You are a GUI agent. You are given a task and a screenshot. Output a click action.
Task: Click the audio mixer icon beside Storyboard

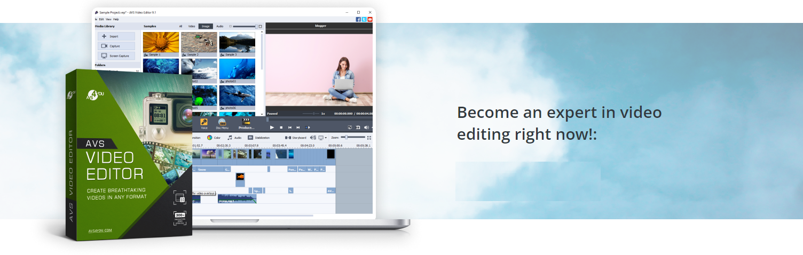point(313,138)
